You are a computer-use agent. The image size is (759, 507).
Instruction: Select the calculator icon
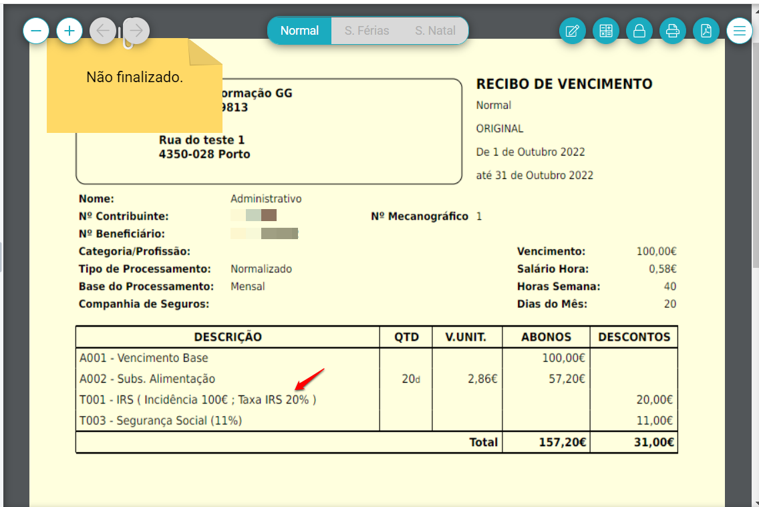tap(605, 30)
